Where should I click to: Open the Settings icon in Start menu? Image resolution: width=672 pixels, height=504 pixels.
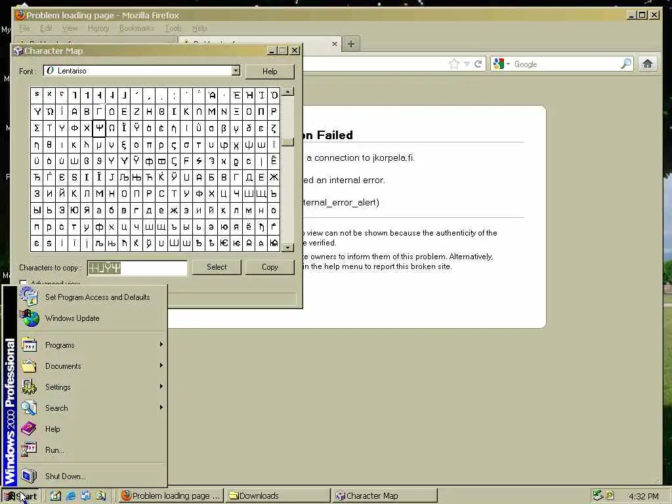click(x=29, y=387)
